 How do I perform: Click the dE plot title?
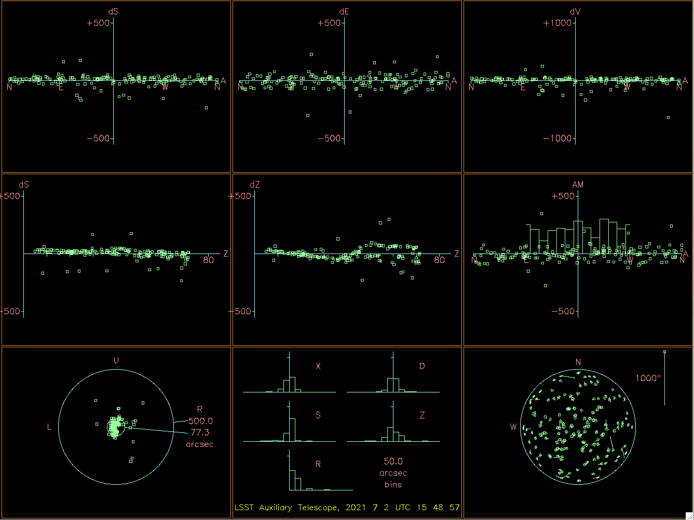(x=344, y=11)
